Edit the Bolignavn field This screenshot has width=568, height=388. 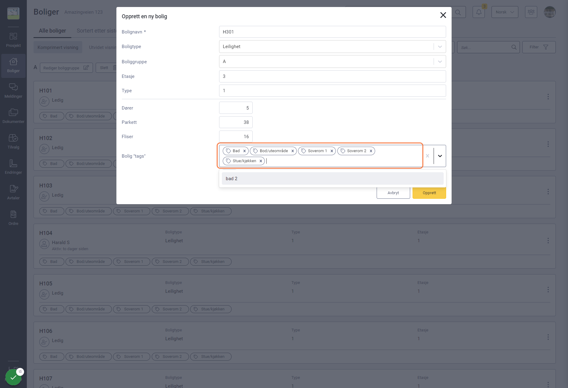click(332, 32)
